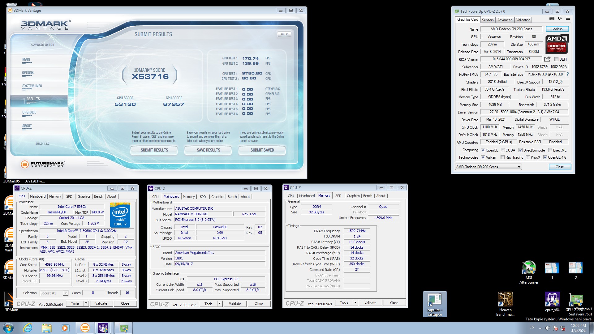Click GPU-Z screenshot camera icon

(x=552, y=19)
